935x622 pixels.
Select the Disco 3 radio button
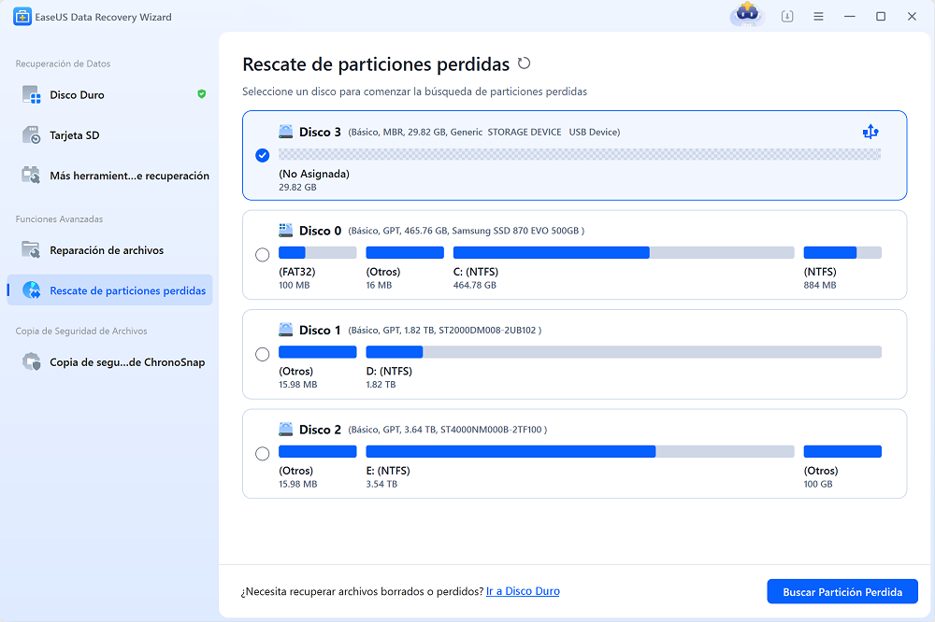point(263,155)
